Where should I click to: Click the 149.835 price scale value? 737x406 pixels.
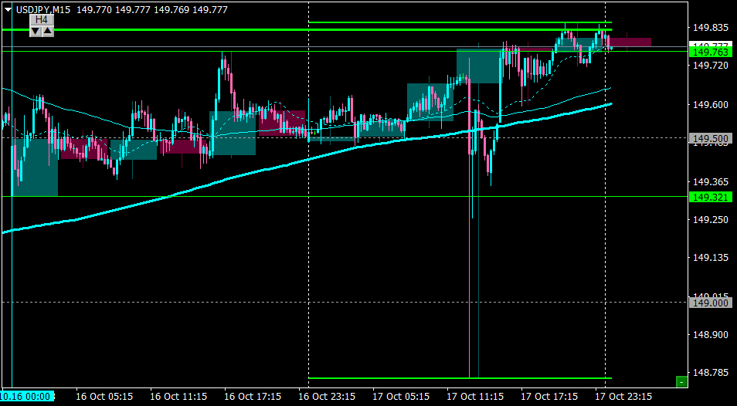[708, 28]
